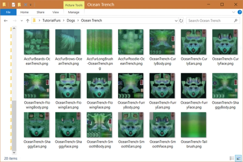
Task: Click the Properties quick access icon
Action: (13, 5)
